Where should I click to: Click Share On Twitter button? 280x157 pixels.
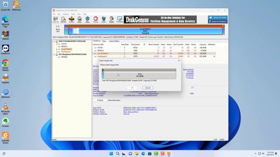click(x=218, y=17)
